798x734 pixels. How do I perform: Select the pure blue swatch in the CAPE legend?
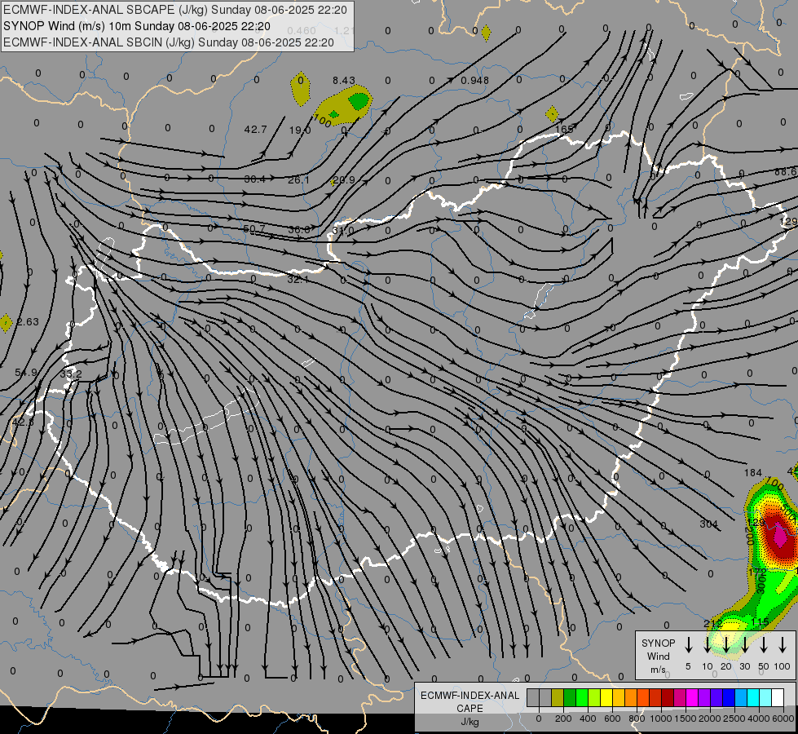click(728, 698)
